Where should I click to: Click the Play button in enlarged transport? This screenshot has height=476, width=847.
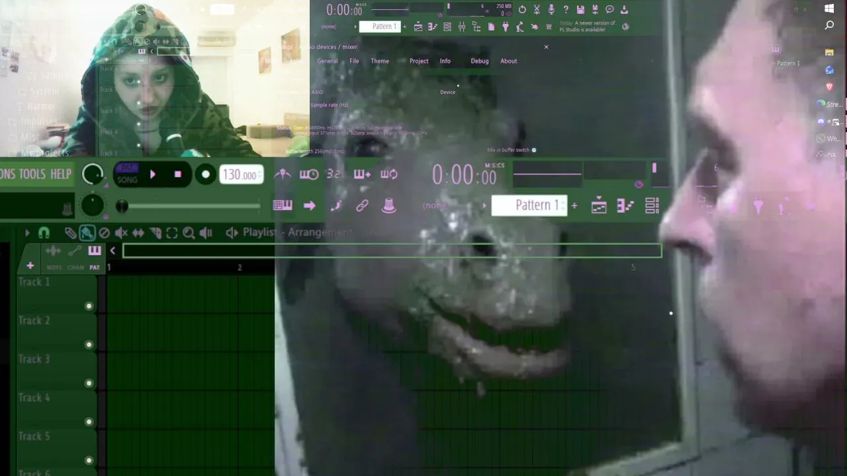(x=153, y=175)
